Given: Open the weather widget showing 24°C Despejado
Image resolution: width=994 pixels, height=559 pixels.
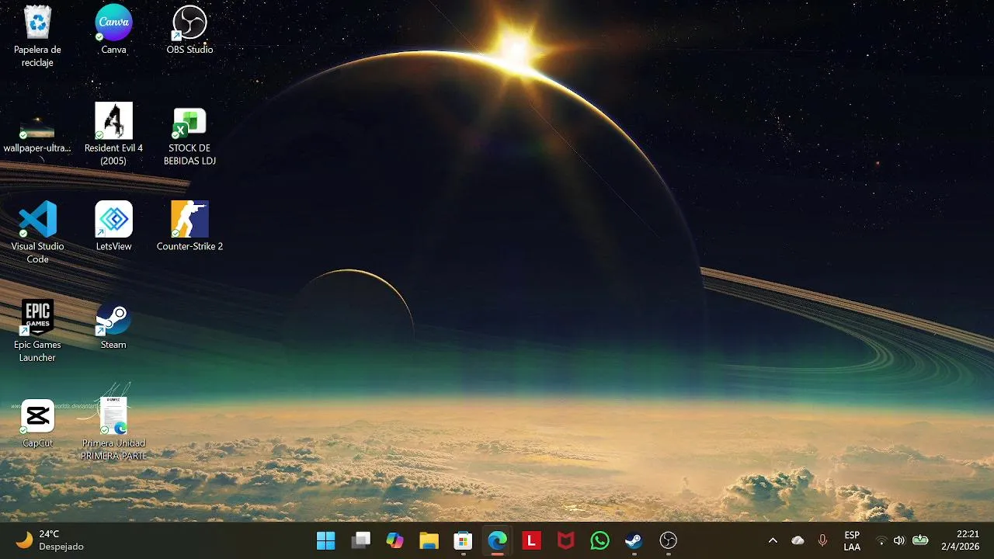Looking at the screenshot, I should (50, 540).
